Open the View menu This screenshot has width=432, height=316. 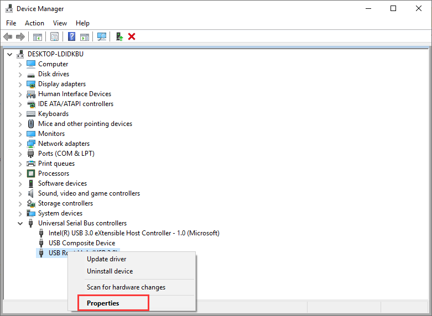(60, 23)
